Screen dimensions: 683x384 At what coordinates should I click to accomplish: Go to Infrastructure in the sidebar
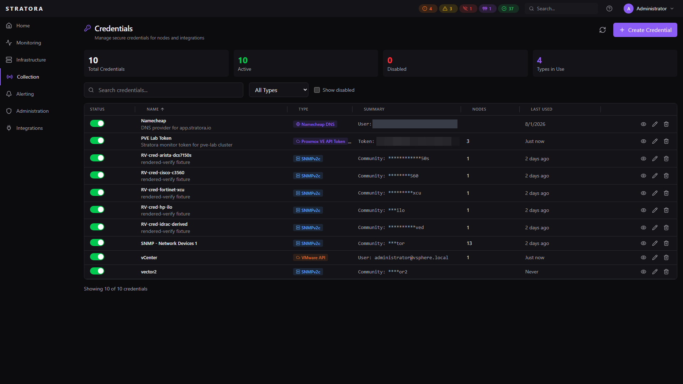[31, 60]
